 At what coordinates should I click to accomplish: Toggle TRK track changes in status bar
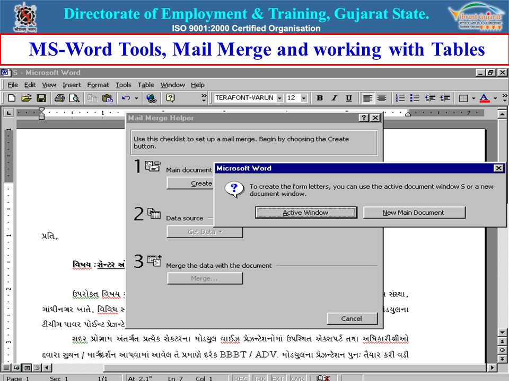point(259,378)
